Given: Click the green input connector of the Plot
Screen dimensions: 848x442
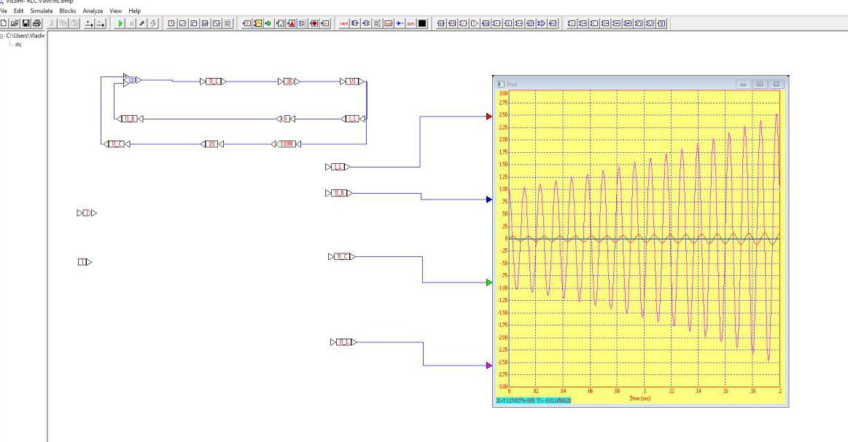Looking at the screenshot, I should [489, 282].
